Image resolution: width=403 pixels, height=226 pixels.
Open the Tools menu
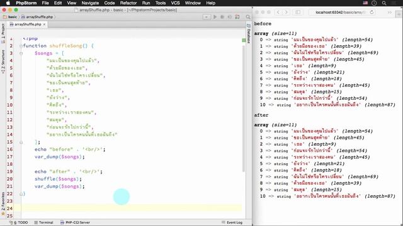(x=161, y=3)
